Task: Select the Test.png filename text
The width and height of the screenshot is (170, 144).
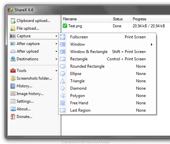Action: pos(75,26)
